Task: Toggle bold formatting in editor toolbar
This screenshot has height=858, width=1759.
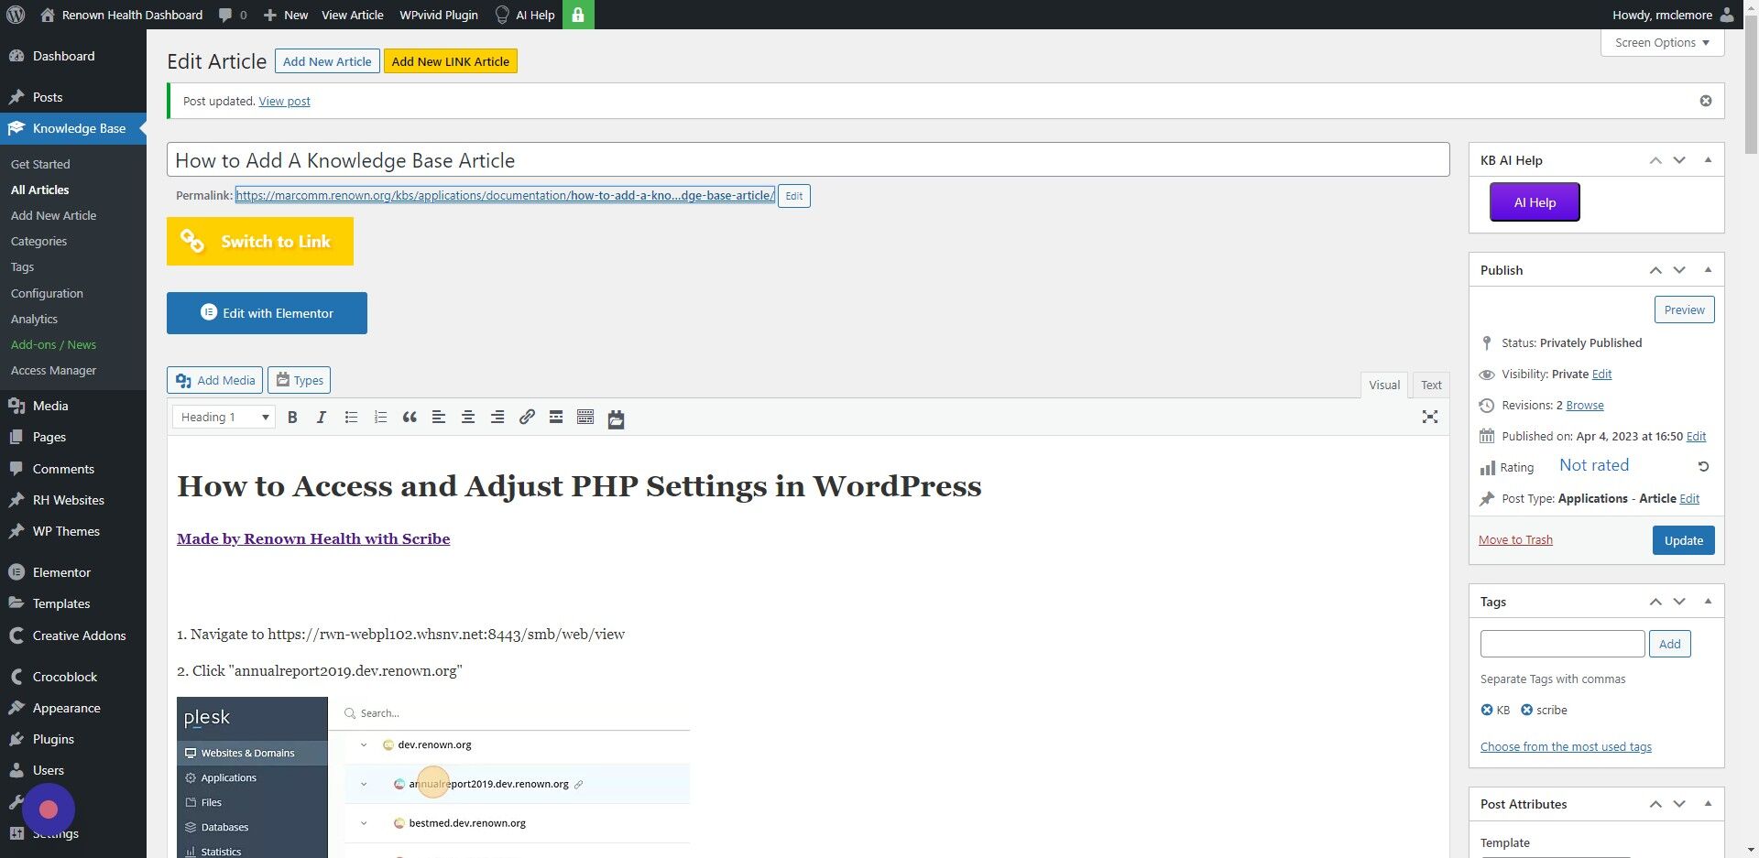Action: 292,418
